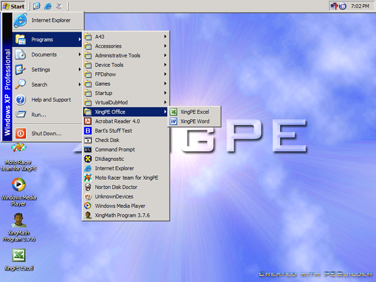Screen dimensions: 376x282
Task: Launch XingPE Word from the submenu
Action: [x=194, y=122]
